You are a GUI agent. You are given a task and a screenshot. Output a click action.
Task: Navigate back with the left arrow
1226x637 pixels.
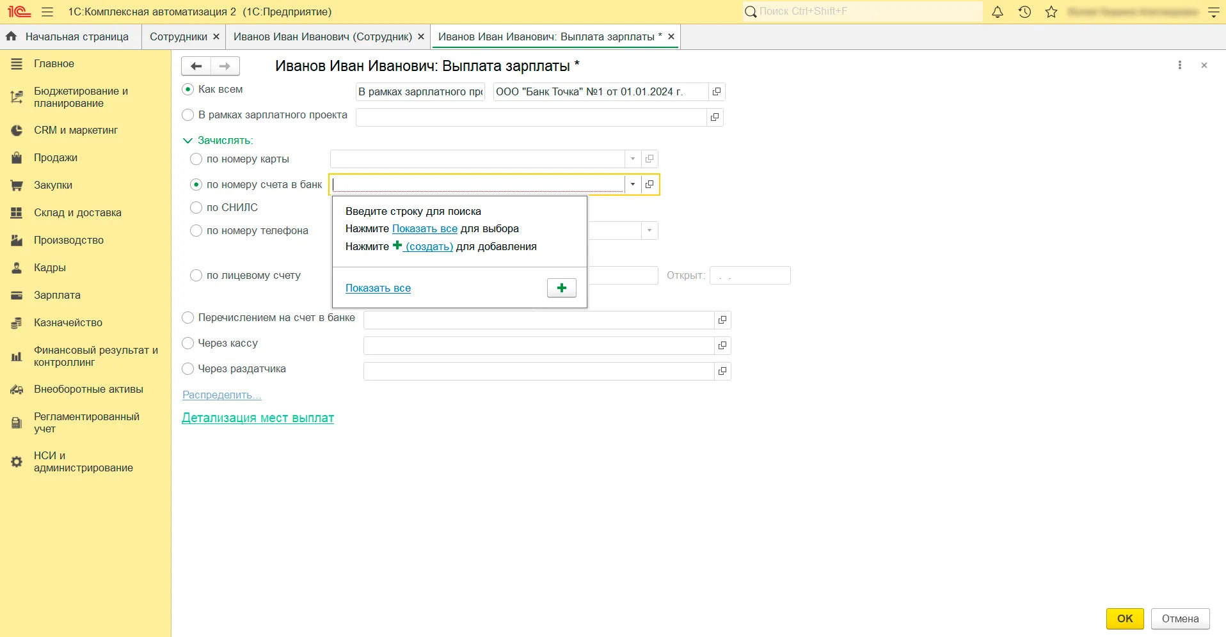coord(196,66)
